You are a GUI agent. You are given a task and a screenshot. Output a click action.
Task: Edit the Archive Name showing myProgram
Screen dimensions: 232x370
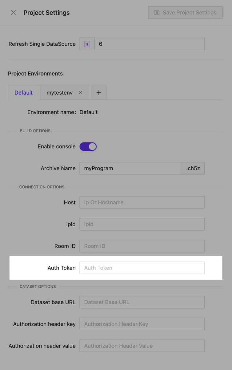click(x=130, y=168)
